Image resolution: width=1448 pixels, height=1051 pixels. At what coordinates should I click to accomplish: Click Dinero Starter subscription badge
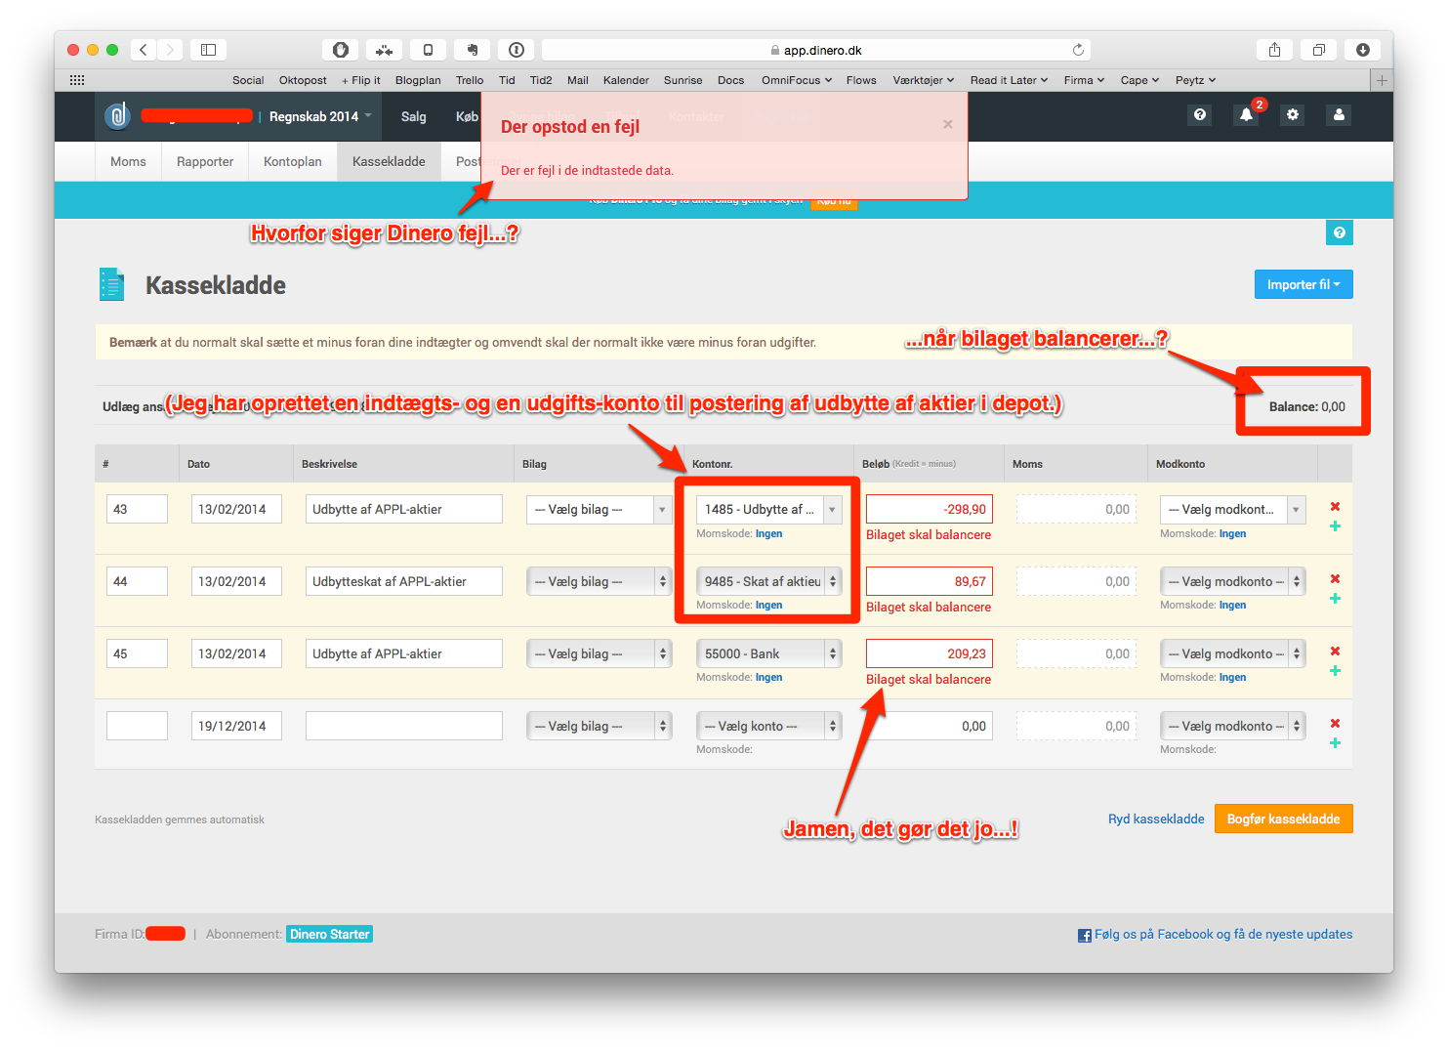[x=330, y=934]
